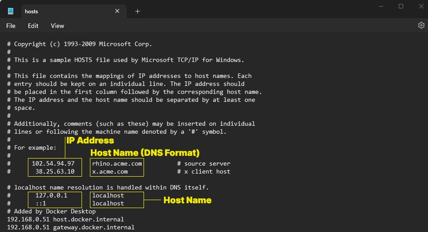Click the '# x client host' comment
This screenshot has width=428, height=232.
pyautogui.click(x=204, y=171)
